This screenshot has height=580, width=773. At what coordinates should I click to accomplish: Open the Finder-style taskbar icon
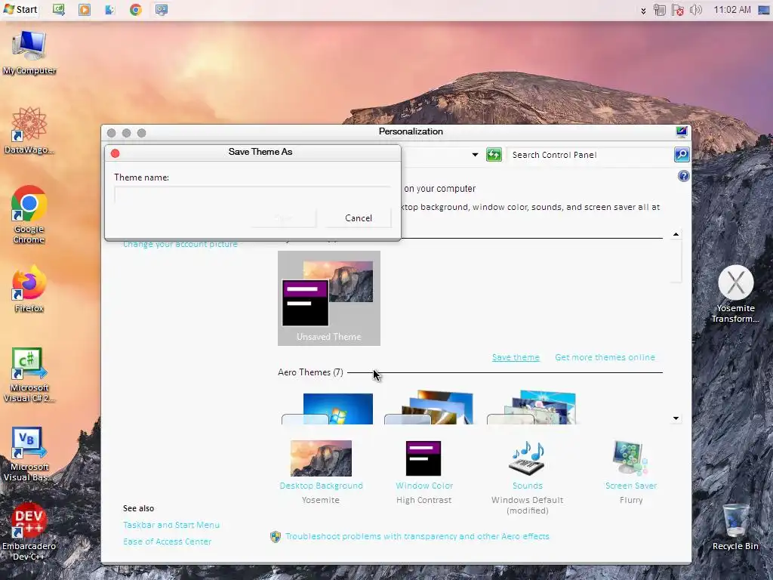coord(110,9)
